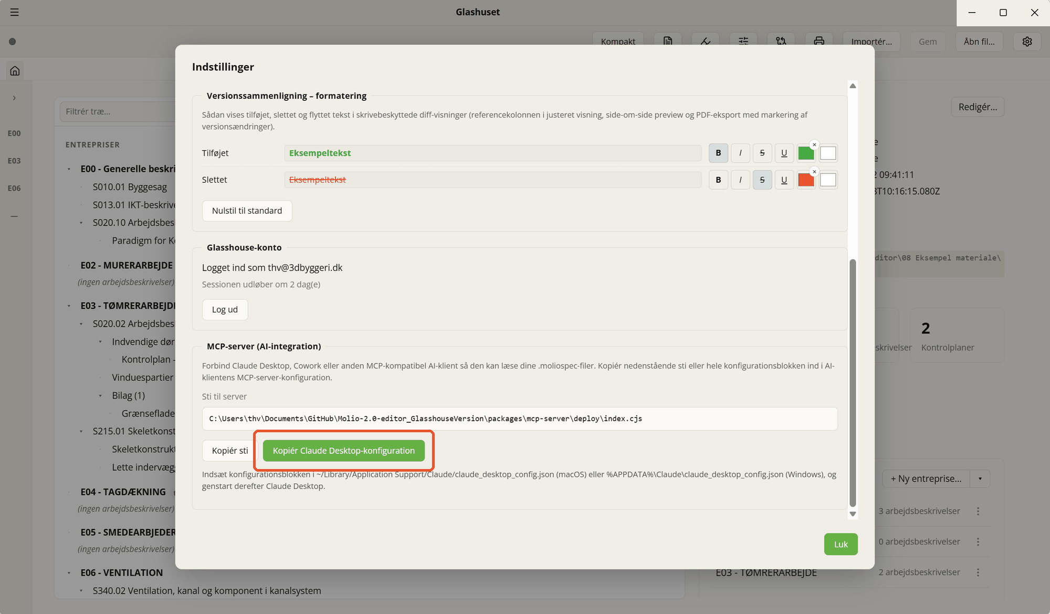Open the green text color swatch for Tilføjet
The width and height of the screenshot is (1050, 614).
(806, 153)
